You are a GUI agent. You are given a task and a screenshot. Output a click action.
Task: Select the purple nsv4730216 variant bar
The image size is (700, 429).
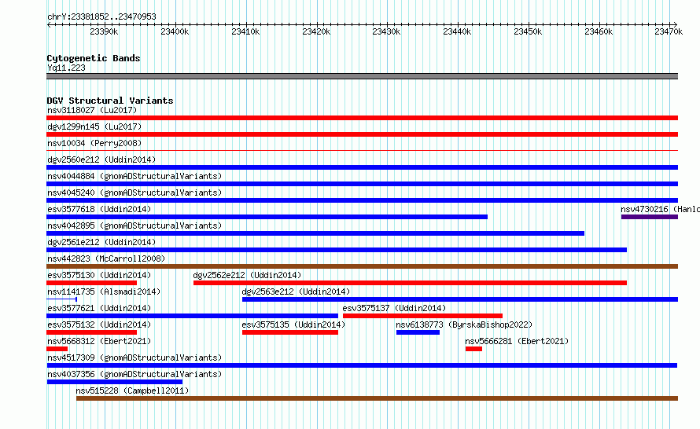pyautogui.click(x=650, y=217)
